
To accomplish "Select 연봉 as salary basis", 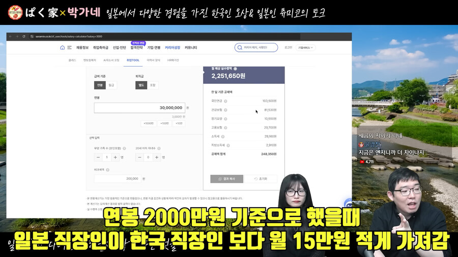I will [100, 85].
